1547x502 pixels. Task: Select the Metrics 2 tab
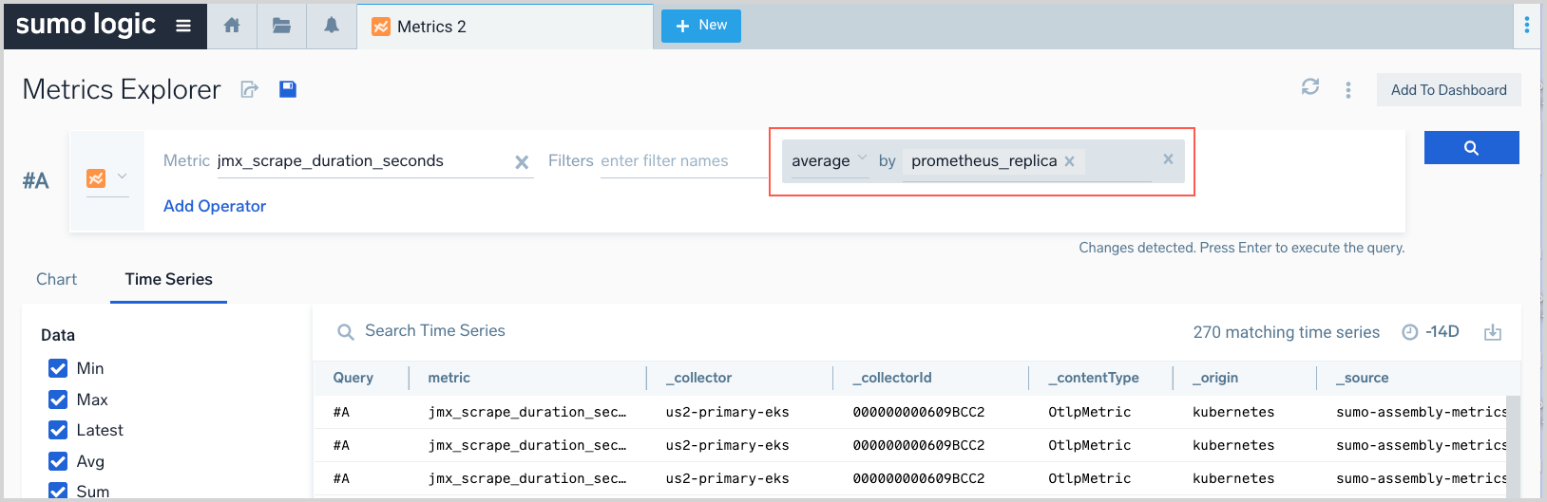[x=431, y=27]
